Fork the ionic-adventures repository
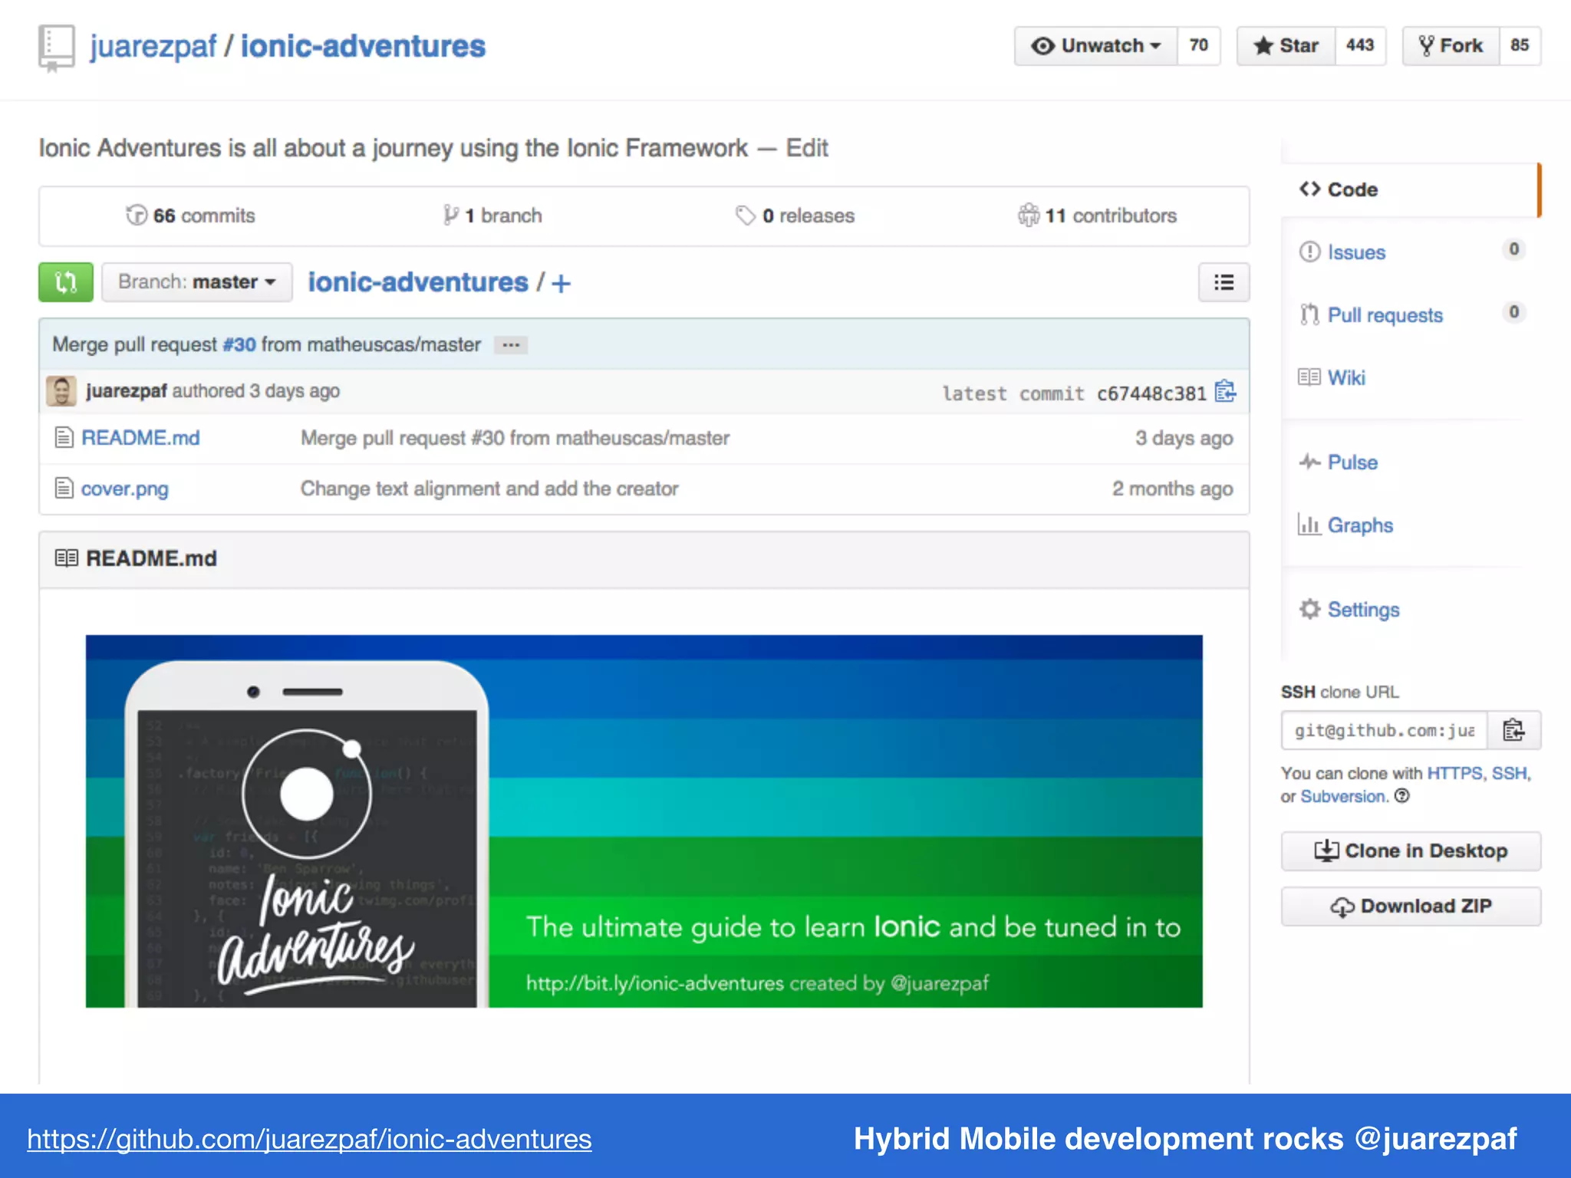Image resolution: width=1571 pixels, height=1178 pixels. pyautogui.click(x=1451, y=46)
